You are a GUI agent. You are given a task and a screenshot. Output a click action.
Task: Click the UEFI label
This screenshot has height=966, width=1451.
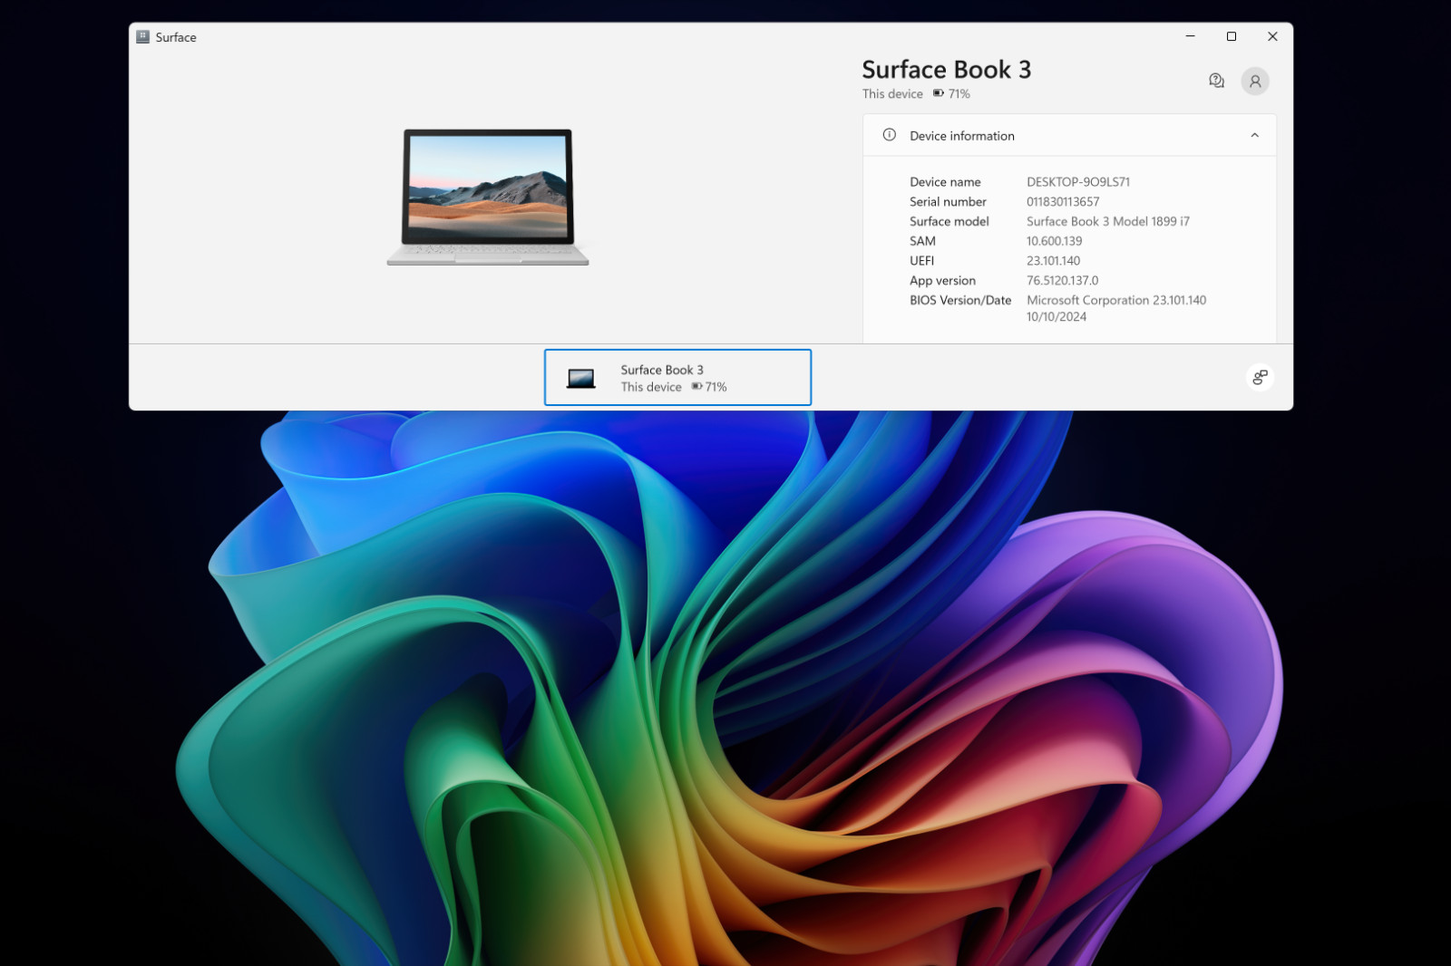[921, 261]
